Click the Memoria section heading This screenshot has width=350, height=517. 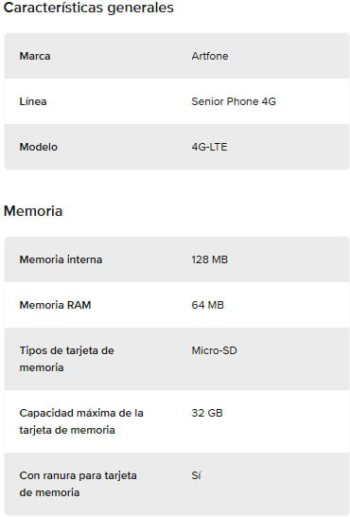pyautogui.click(x=33, y=211)
